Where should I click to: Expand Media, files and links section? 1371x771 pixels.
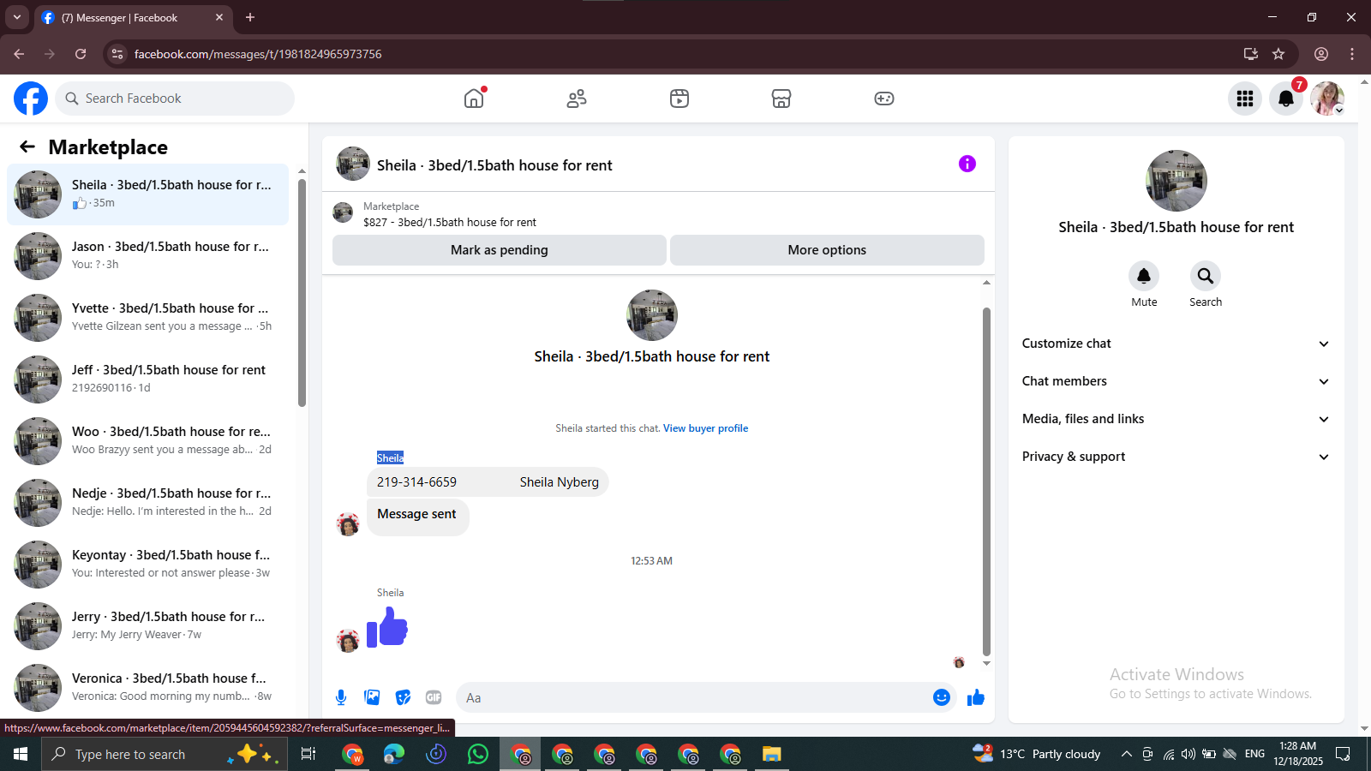click(1176, 419)
